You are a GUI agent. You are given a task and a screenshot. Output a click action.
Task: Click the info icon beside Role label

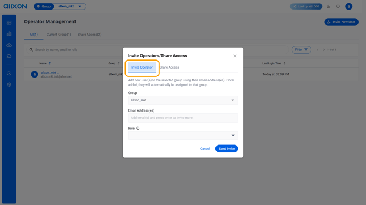pos(138,128)
